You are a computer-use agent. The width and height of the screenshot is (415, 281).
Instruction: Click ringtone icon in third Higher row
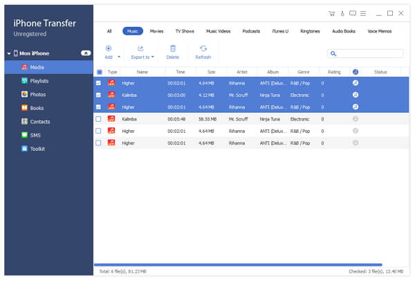356,107
